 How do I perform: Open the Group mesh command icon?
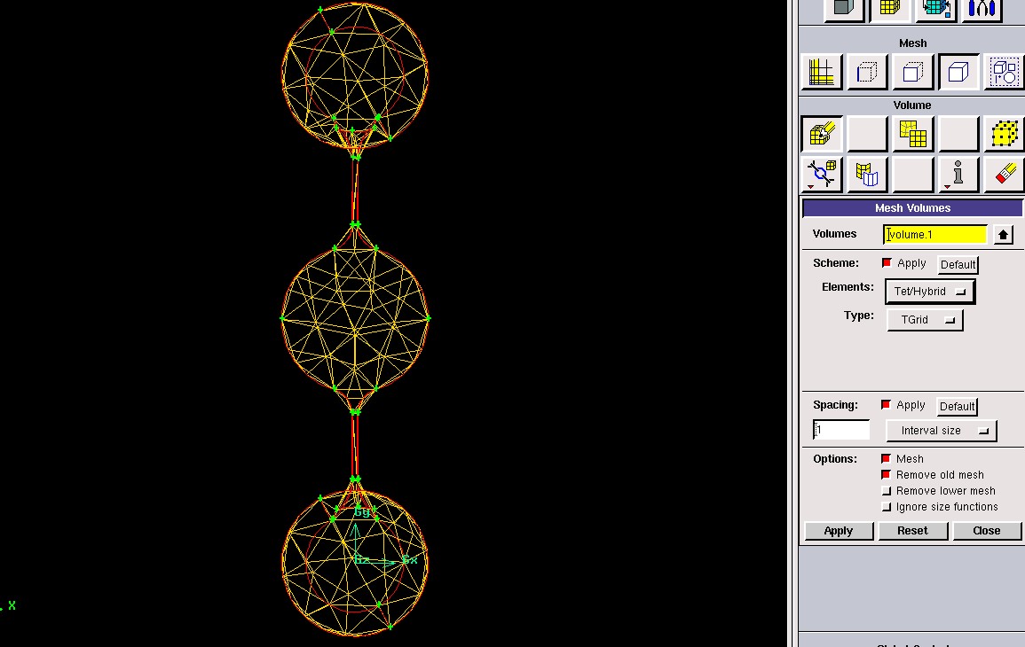pos(1004,72)
